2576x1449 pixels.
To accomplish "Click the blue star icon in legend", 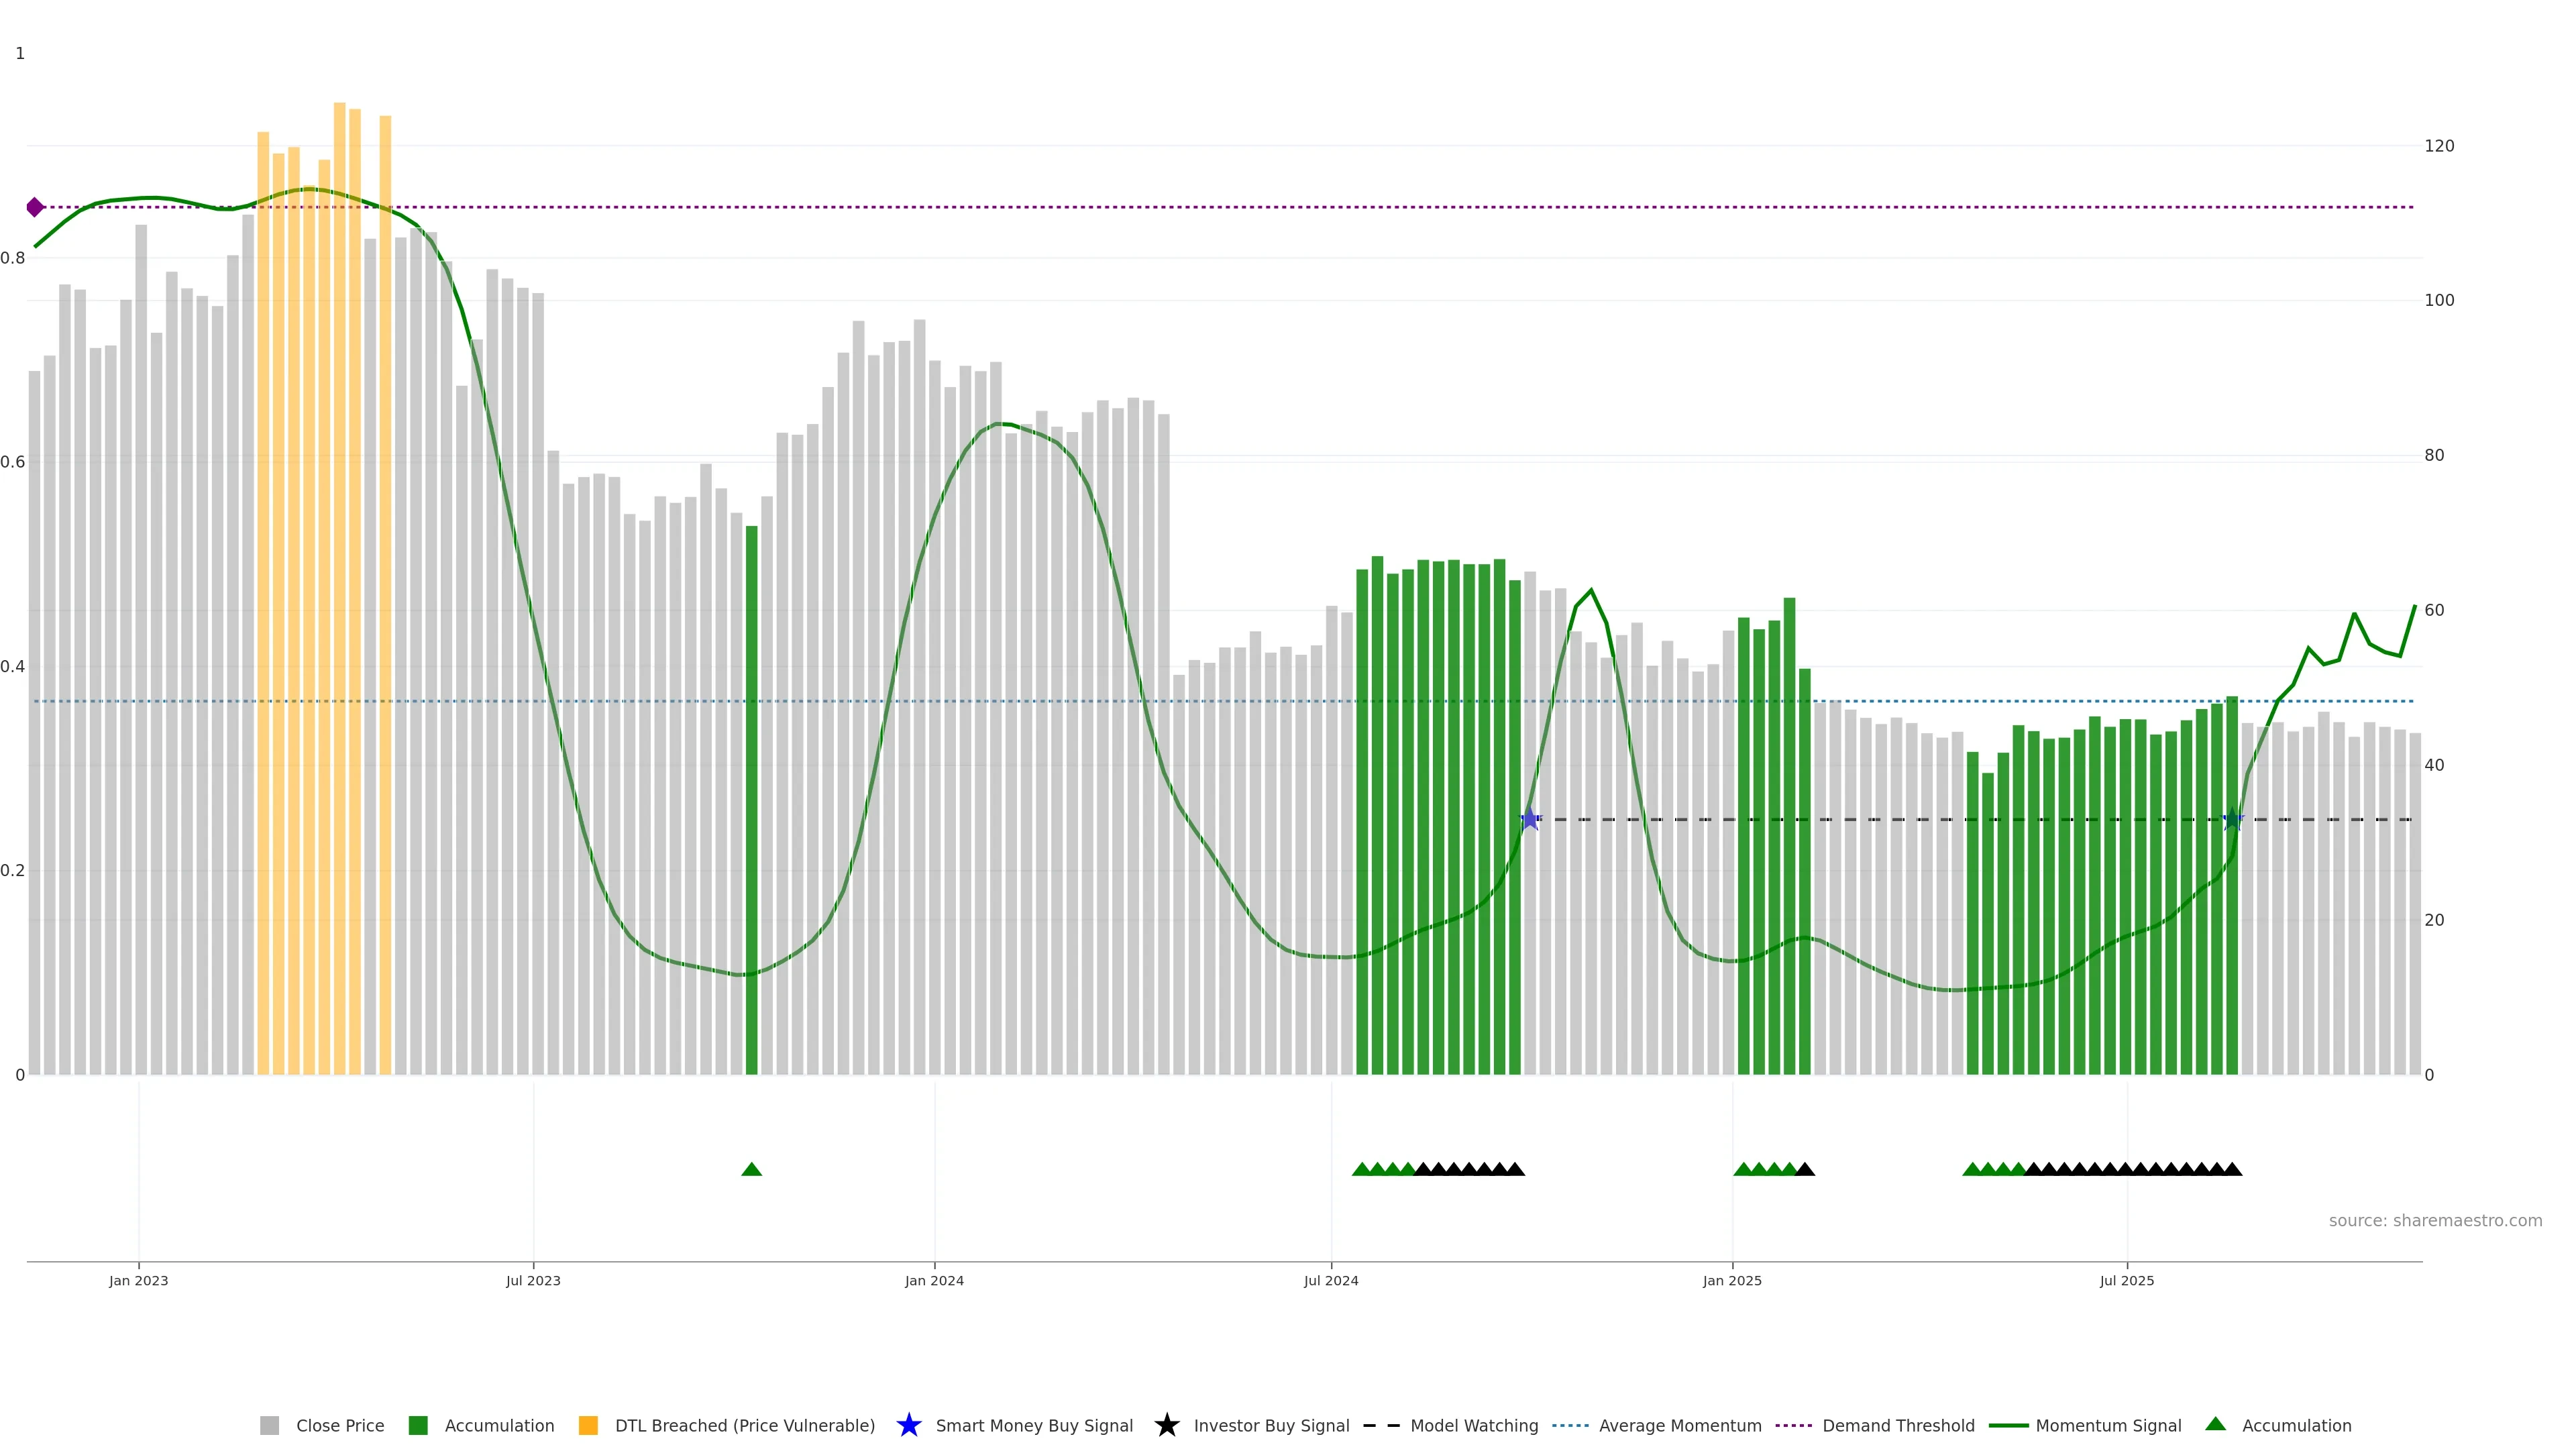I will [908, 1425].
